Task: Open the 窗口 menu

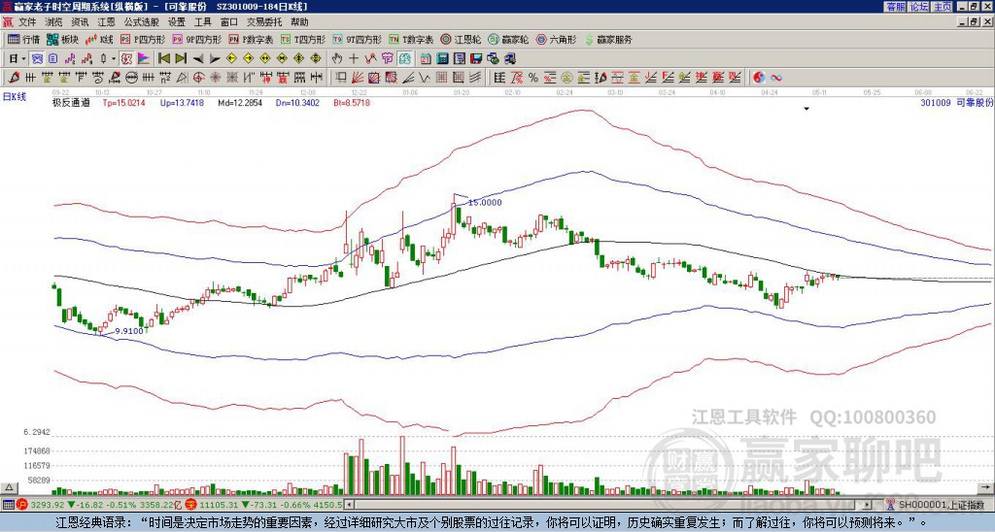Action: tap(229, 22)
